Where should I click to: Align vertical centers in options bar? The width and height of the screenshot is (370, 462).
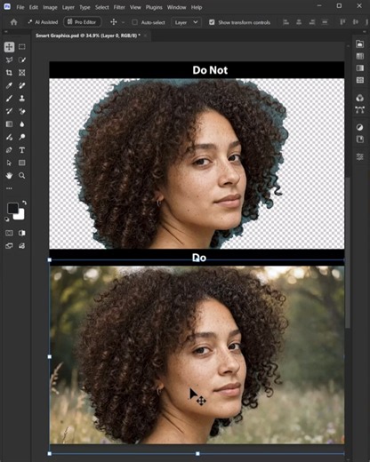[x=356, y=22]
